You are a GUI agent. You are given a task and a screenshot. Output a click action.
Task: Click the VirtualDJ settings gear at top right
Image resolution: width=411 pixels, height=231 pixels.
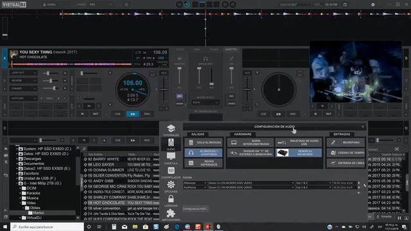click(372, 4)
